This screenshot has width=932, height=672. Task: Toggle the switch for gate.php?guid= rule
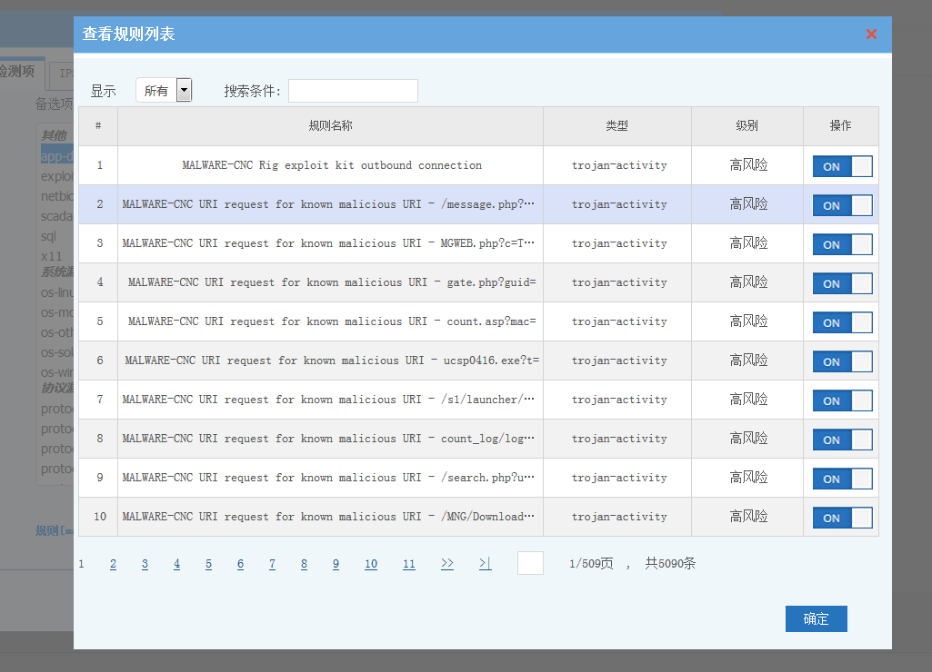tap(842, 283)
